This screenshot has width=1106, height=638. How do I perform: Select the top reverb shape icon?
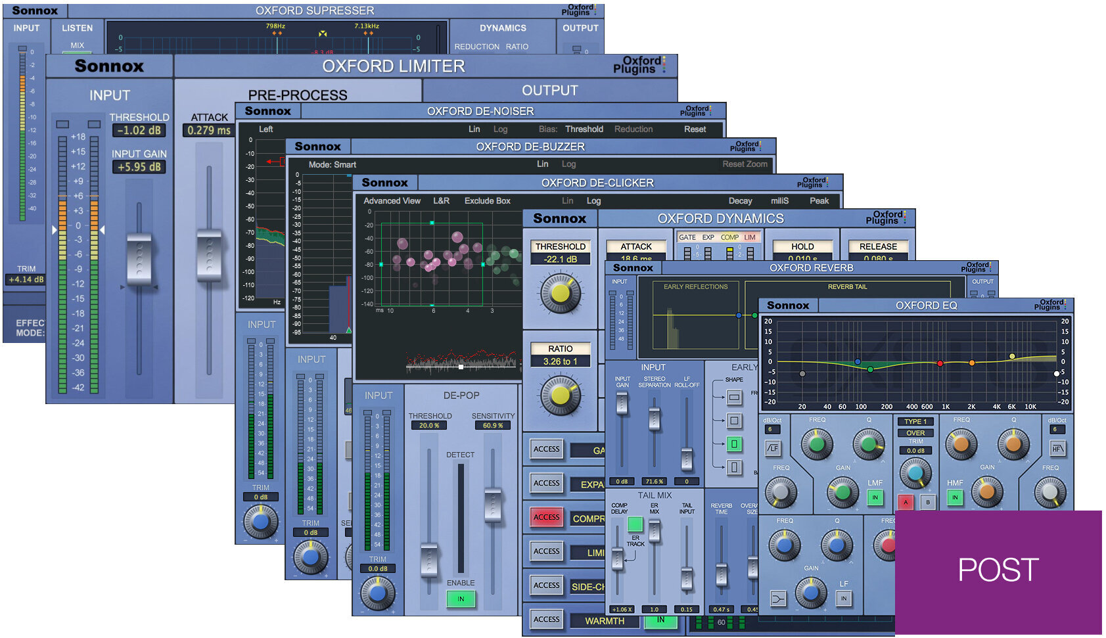tap(735, 397)
